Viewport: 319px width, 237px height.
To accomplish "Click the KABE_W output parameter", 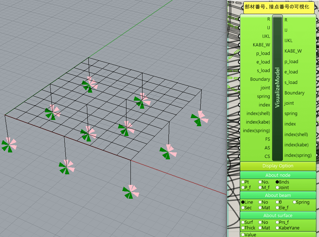I will tap(293, 51).
